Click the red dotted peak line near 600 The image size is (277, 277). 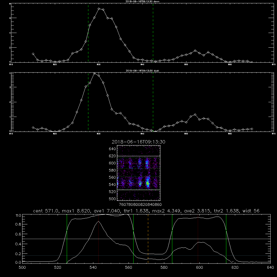pyautogui.click(x=198, y=239)
